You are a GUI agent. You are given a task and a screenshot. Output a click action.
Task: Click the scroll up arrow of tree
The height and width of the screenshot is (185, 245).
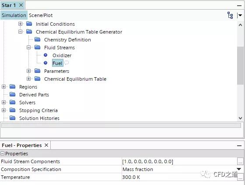coord(240,25)
